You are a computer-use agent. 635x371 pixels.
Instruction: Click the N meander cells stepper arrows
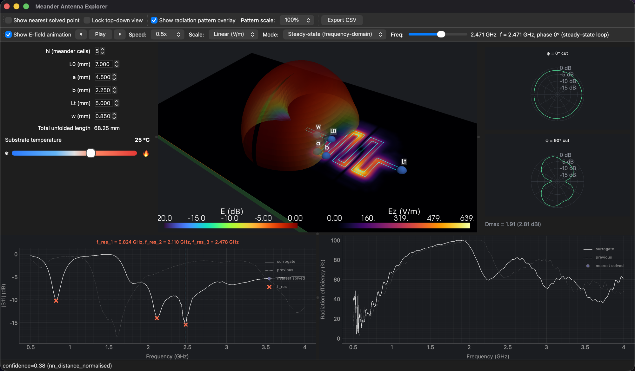(102, 51)
